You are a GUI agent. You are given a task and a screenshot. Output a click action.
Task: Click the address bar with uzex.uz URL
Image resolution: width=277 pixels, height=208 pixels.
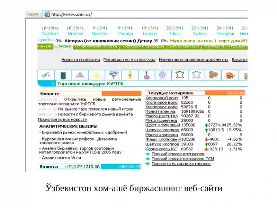click(145, 14)
